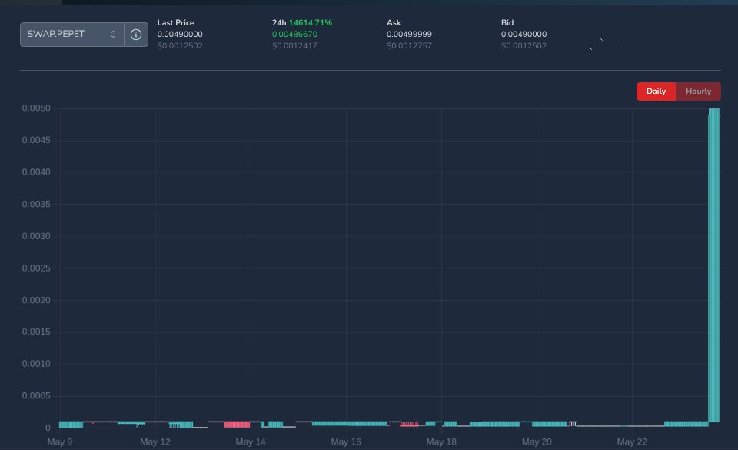738x450 pixels.
Task: Click the May 22 x-axis label
Action: point(632,442)
